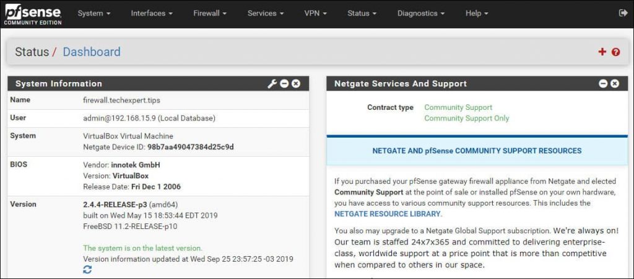Viewport: 634px width, 279px height.
Task: Open System Information wrench settings icon
Action: (x=272, y=84)
